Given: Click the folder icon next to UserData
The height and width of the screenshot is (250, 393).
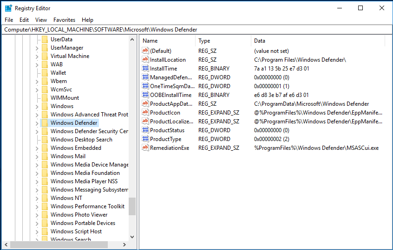Looking at the screenshot, I should [x=45, y=39].
